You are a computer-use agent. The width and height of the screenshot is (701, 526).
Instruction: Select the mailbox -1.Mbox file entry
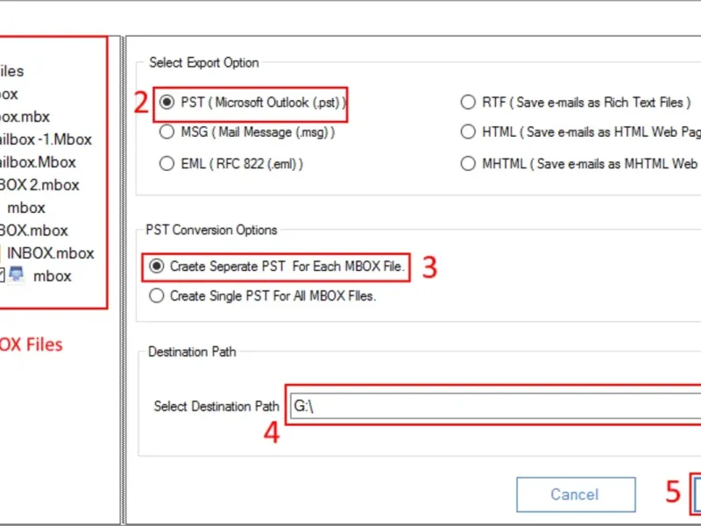coord(46,139)
